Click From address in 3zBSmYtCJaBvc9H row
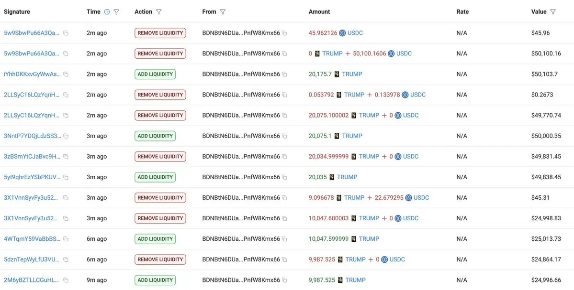 [241, 157]
